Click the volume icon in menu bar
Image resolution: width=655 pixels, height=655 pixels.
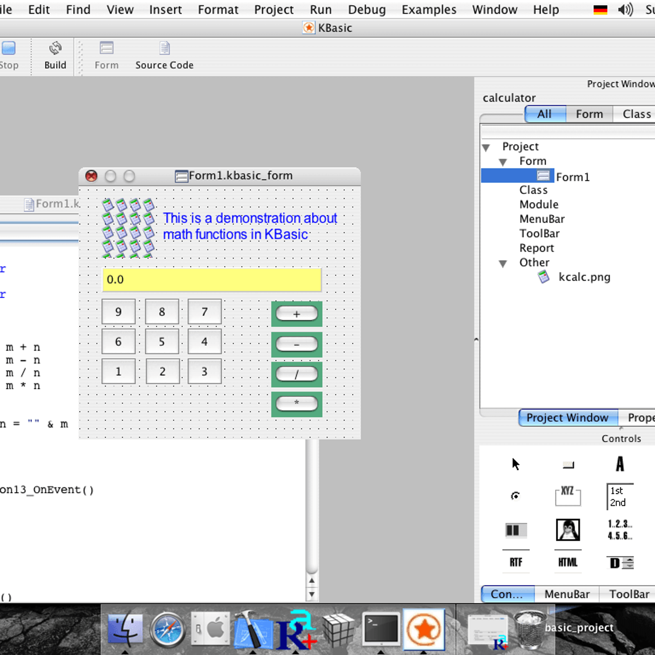[626, 9]
